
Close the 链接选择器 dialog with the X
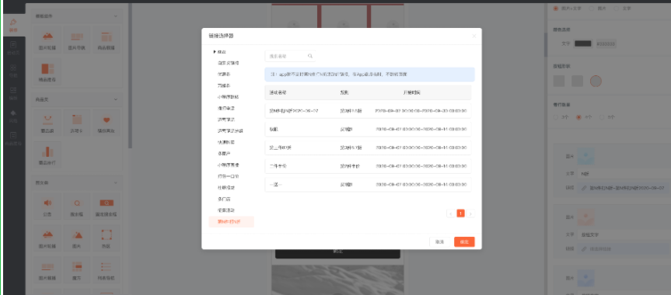[474, 36]
